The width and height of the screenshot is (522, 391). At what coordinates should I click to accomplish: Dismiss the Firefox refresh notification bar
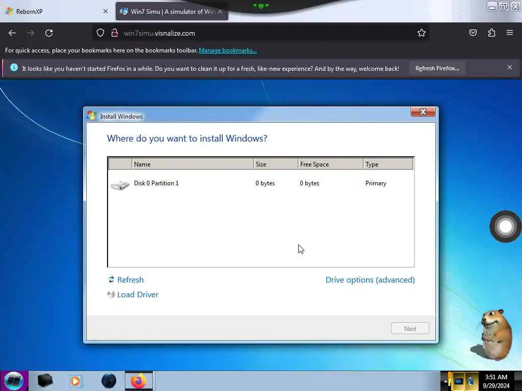(x=510, y=67)
